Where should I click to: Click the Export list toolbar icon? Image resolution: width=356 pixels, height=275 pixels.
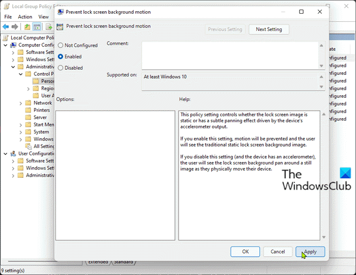point(49,27)
